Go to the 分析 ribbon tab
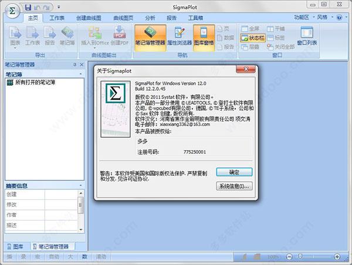 tap(150, 18)
